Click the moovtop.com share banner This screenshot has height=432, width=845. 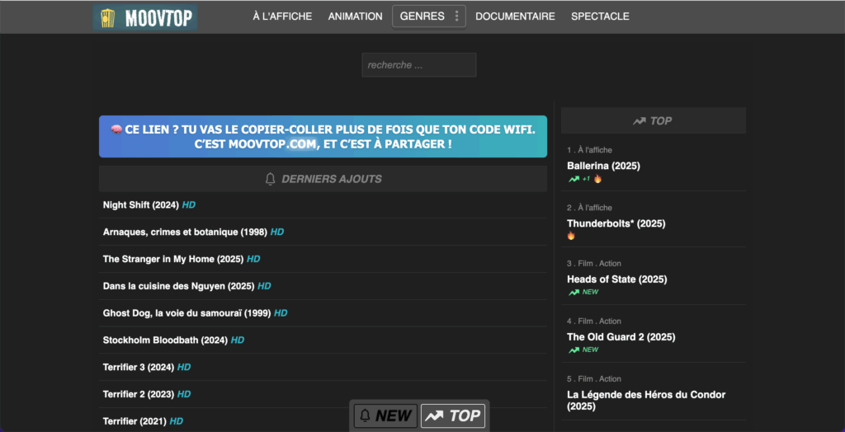click(x=323, y=137)
